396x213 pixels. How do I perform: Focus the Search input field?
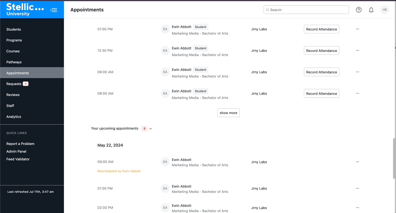tap(306, 10)
